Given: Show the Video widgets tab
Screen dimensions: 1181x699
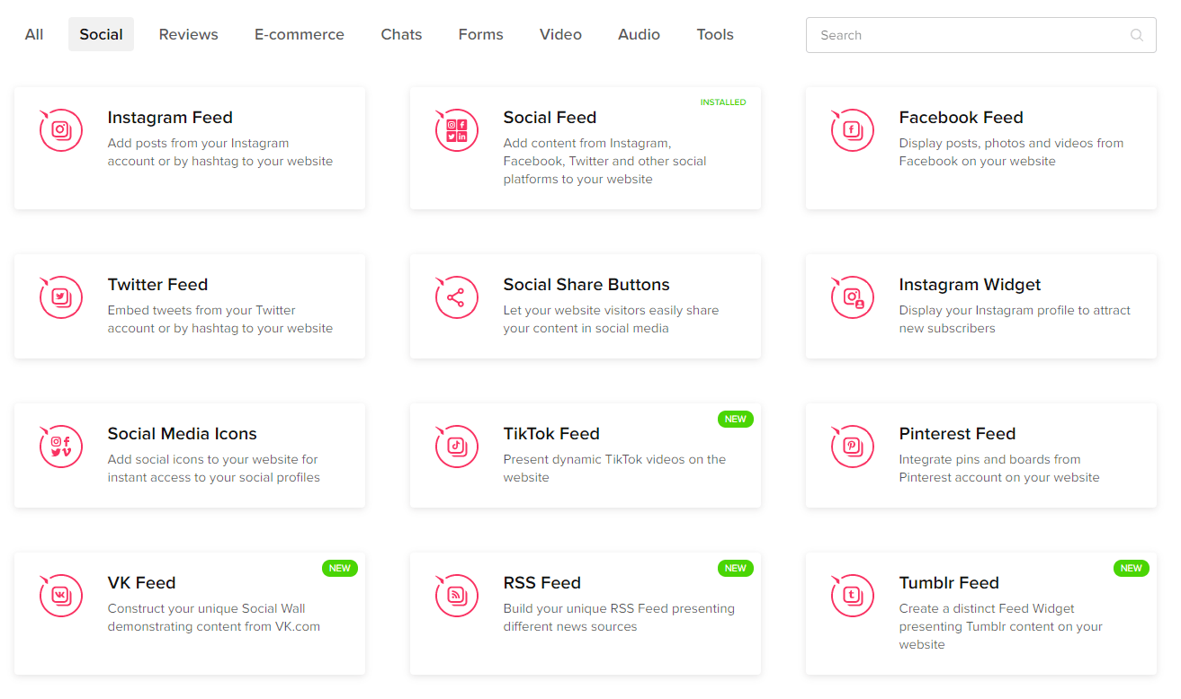Looking at the screenshot, I should [560, 34].
